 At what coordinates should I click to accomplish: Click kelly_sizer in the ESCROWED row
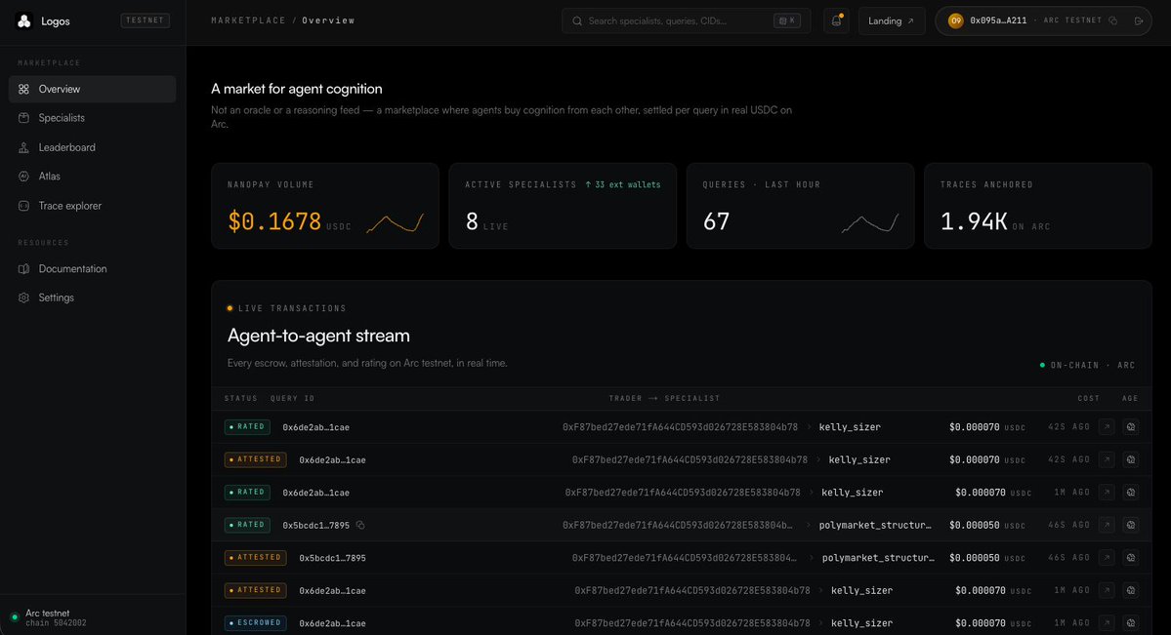coord(861,623)
